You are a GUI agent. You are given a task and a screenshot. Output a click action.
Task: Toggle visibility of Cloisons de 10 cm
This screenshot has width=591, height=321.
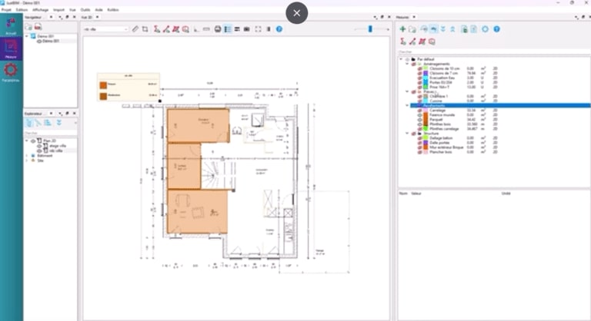(419, 69)
